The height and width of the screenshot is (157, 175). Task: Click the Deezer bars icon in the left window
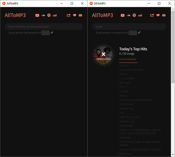(55, 15)
